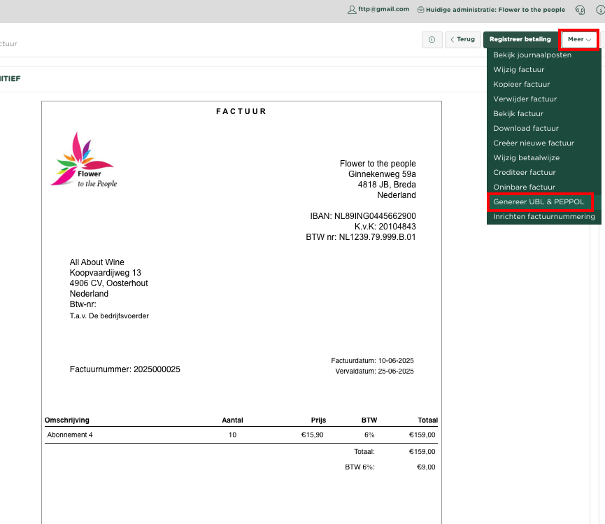Screen dimensions: 605x524
Task: Click the info icon in top bar
Action: 599,10
